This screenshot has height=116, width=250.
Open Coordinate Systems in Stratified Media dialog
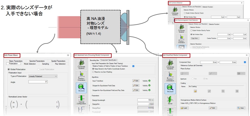pyautogui.click(x=170, y=65)
